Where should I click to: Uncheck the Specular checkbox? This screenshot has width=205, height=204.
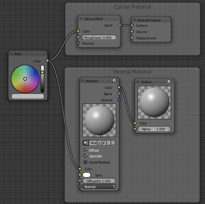pos(85,156)
